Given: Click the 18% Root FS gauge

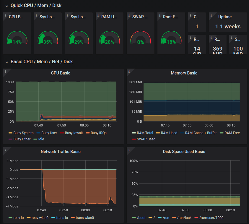Looking at the screenshot, I should click(171, 38).
